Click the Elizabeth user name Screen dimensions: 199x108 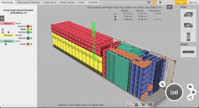[x=168, y=2]
